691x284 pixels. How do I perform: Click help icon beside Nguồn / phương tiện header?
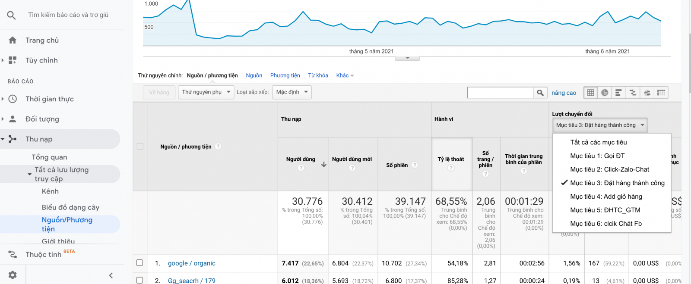coord(218,147)
